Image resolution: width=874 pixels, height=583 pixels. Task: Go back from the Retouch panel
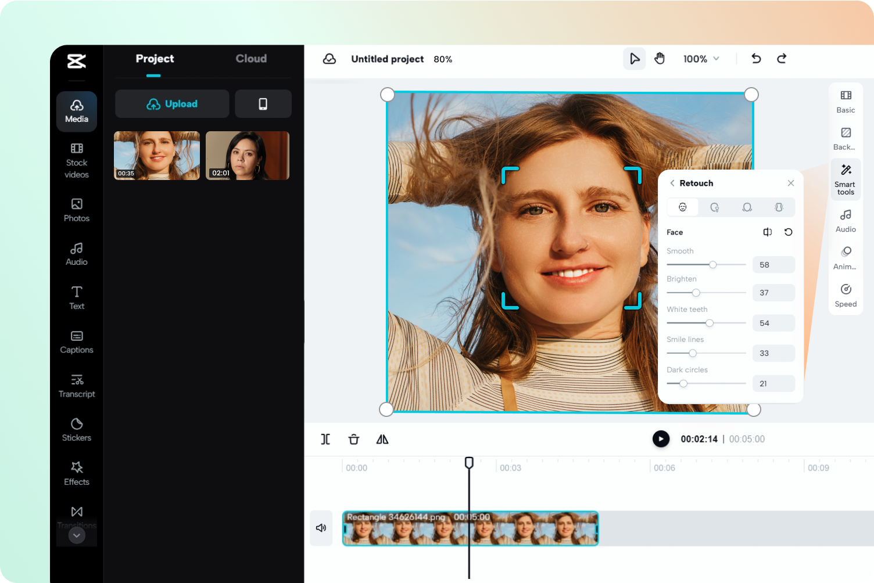[672, 183]
